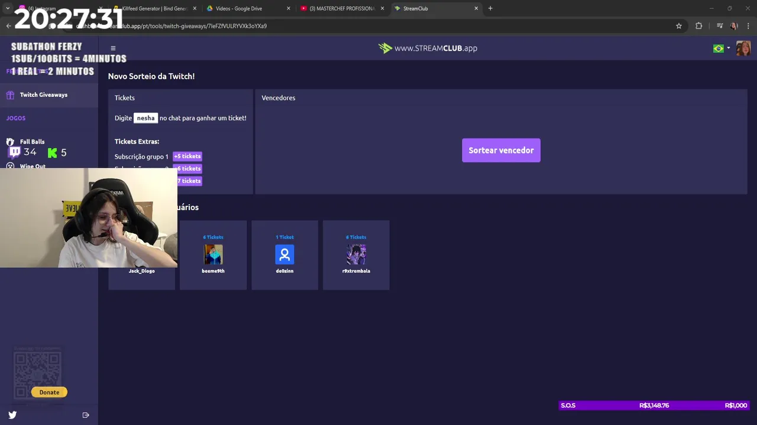Open the Chrome three-dot menu
The width and height of the screenshot is (757, 425).
(748, 26)
